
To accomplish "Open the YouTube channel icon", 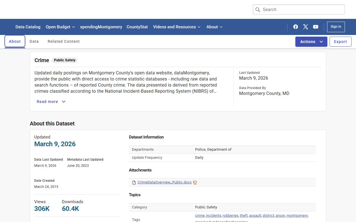I will 316,27.
